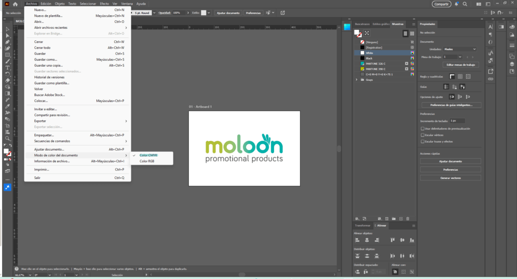The width and height of the screenshot is (517, 279).
Task: Click the delete swatch trash icon
Action: (x=408, y=218)
